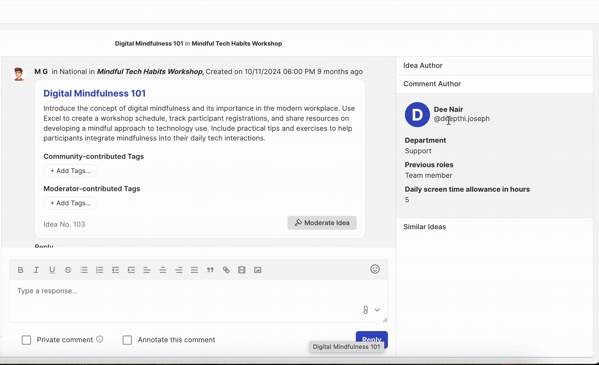The image size is (599, 365).
Task: Click the underline formatting icon
Action: click(52, 270)
